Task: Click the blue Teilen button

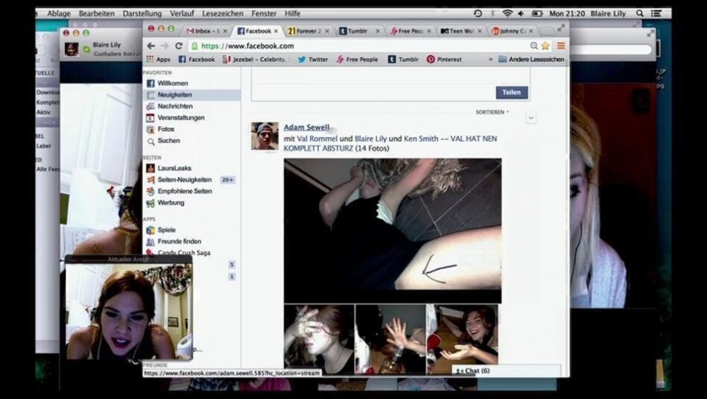Action: coord(512,92)
